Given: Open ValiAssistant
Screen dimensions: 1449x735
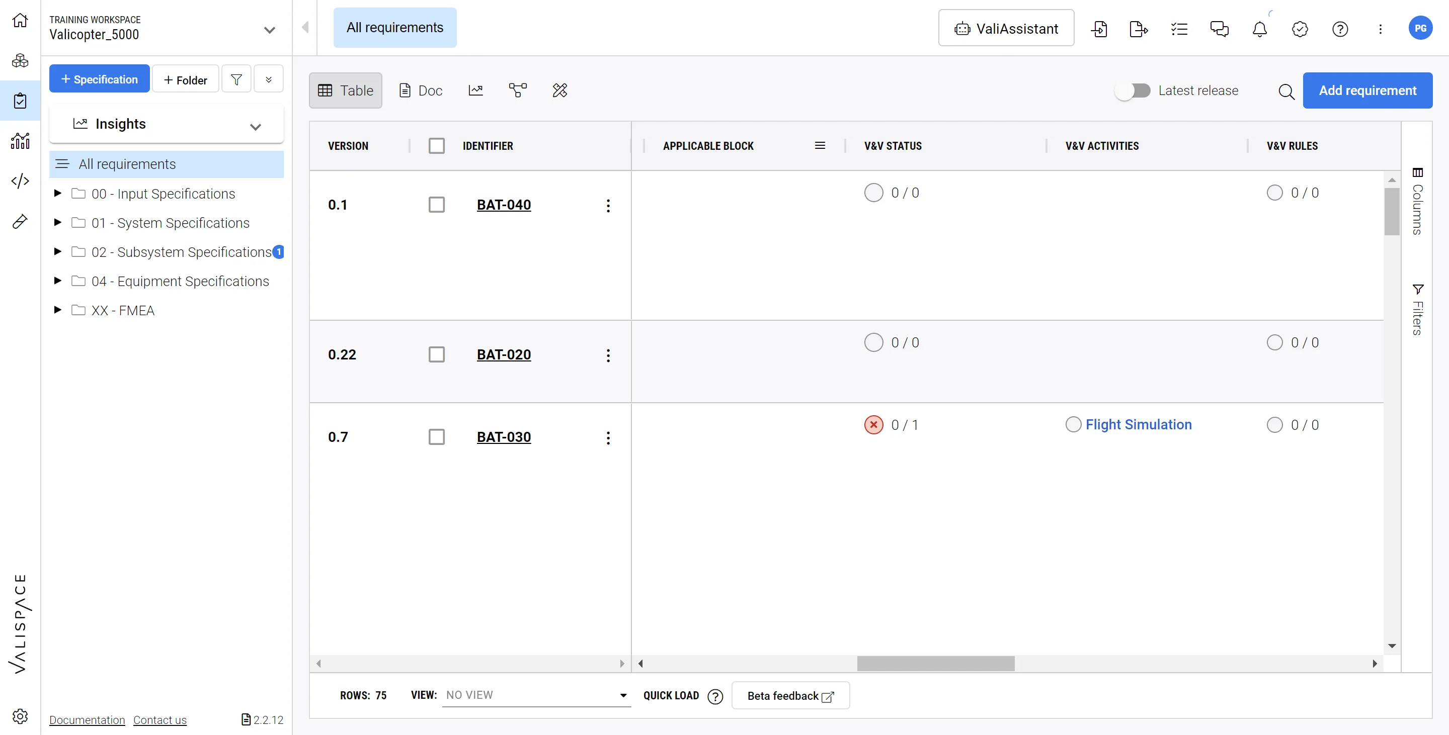Looking at the screenshot, I should click(1006, 28).
